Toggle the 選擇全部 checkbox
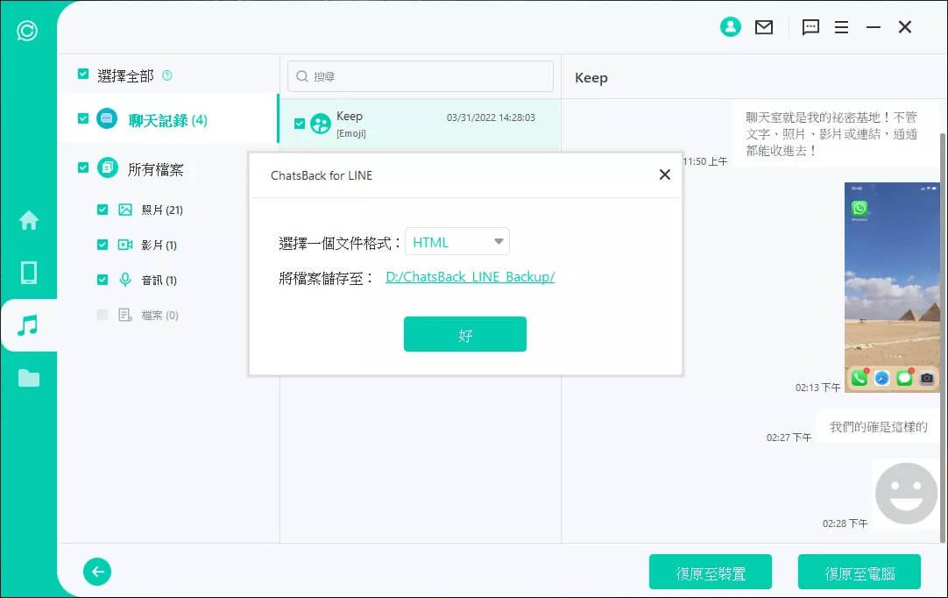This screenshot has width=948, height=598. pos(83,75)
